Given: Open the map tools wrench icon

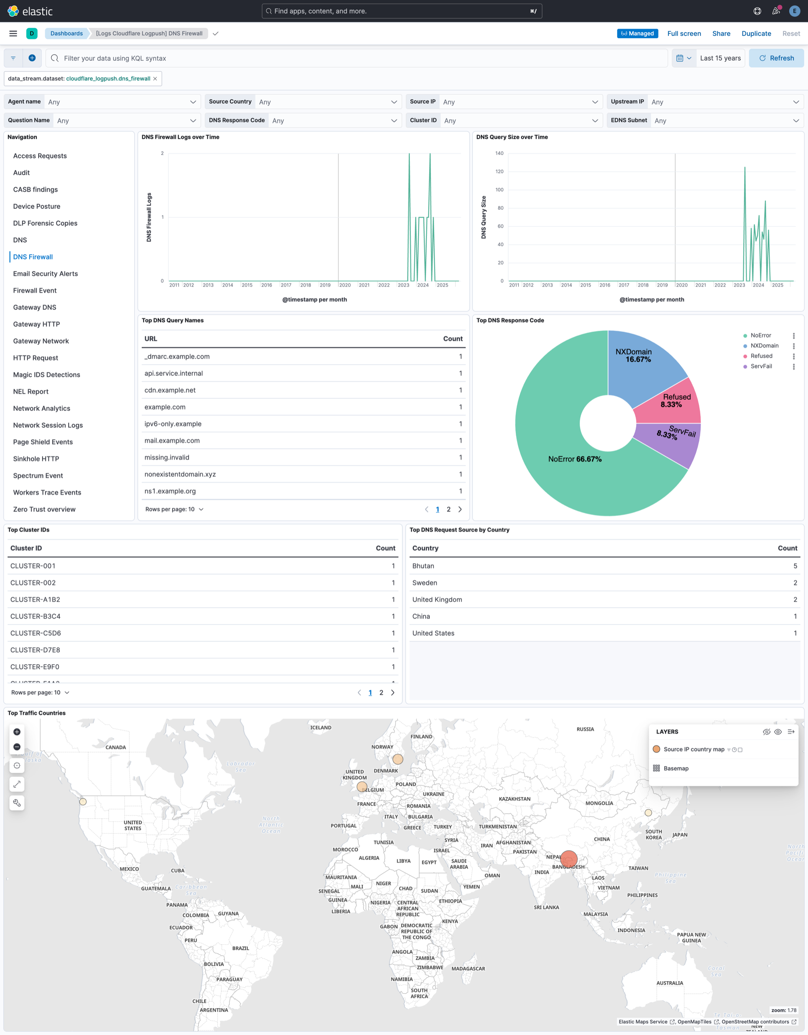Looking at the screenshot, I should point(17,803).
